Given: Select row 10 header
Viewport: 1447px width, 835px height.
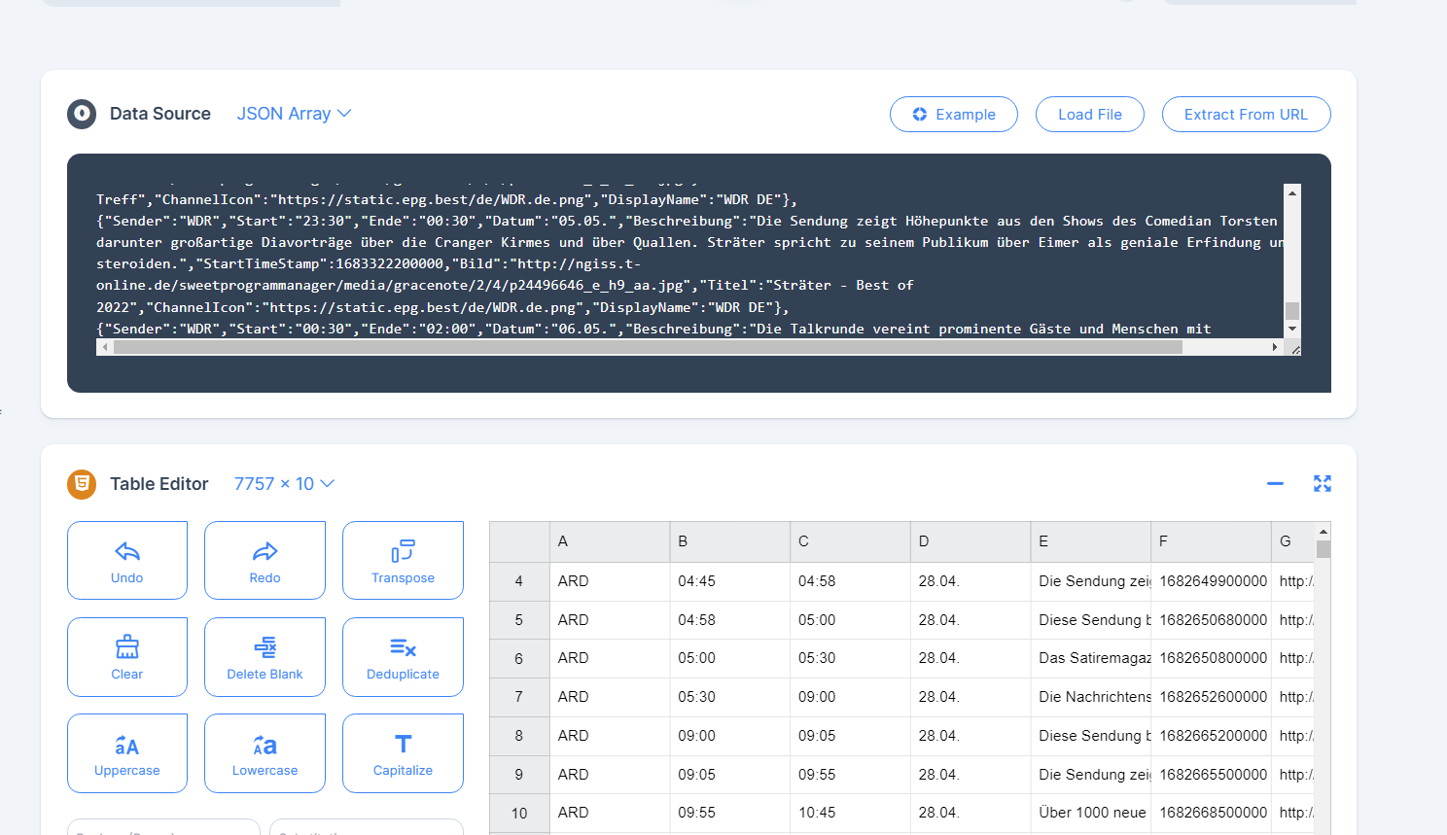Looking at the screenshot, I should [519, 814].
